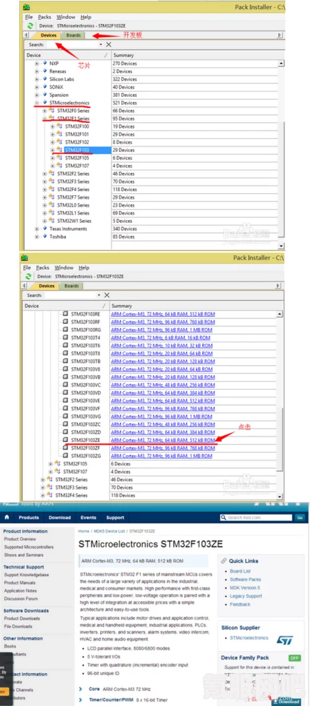Open Help menu in lower Pack Installer
The width and height of the screenshot is (310, 706).
[x=84, y=268]
